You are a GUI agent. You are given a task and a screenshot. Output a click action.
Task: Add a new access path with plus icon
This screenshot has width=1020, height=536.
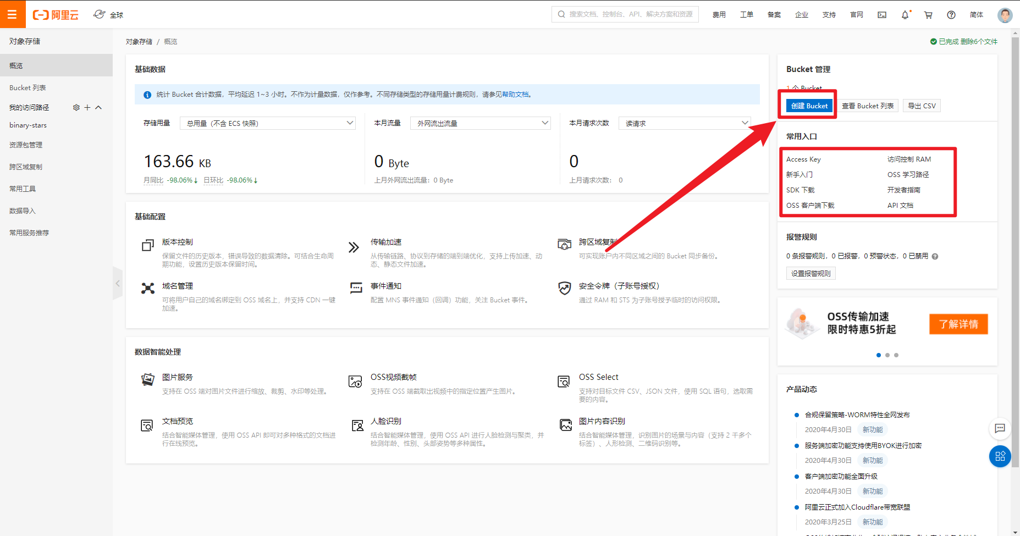click(87, 107)
